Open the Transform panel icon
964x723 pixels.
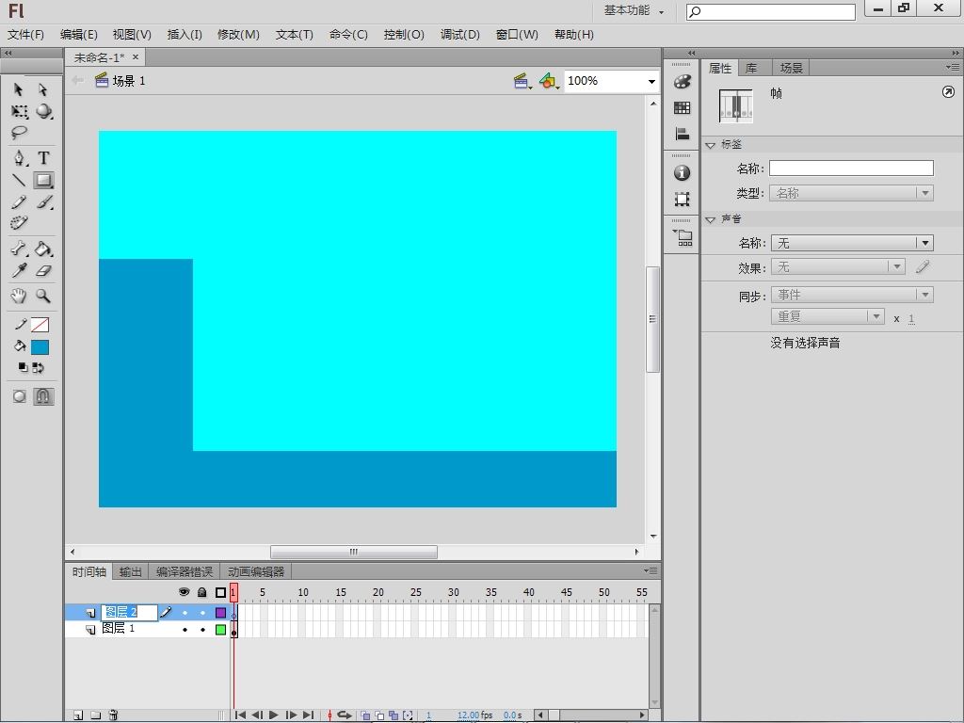click(682, 200)
